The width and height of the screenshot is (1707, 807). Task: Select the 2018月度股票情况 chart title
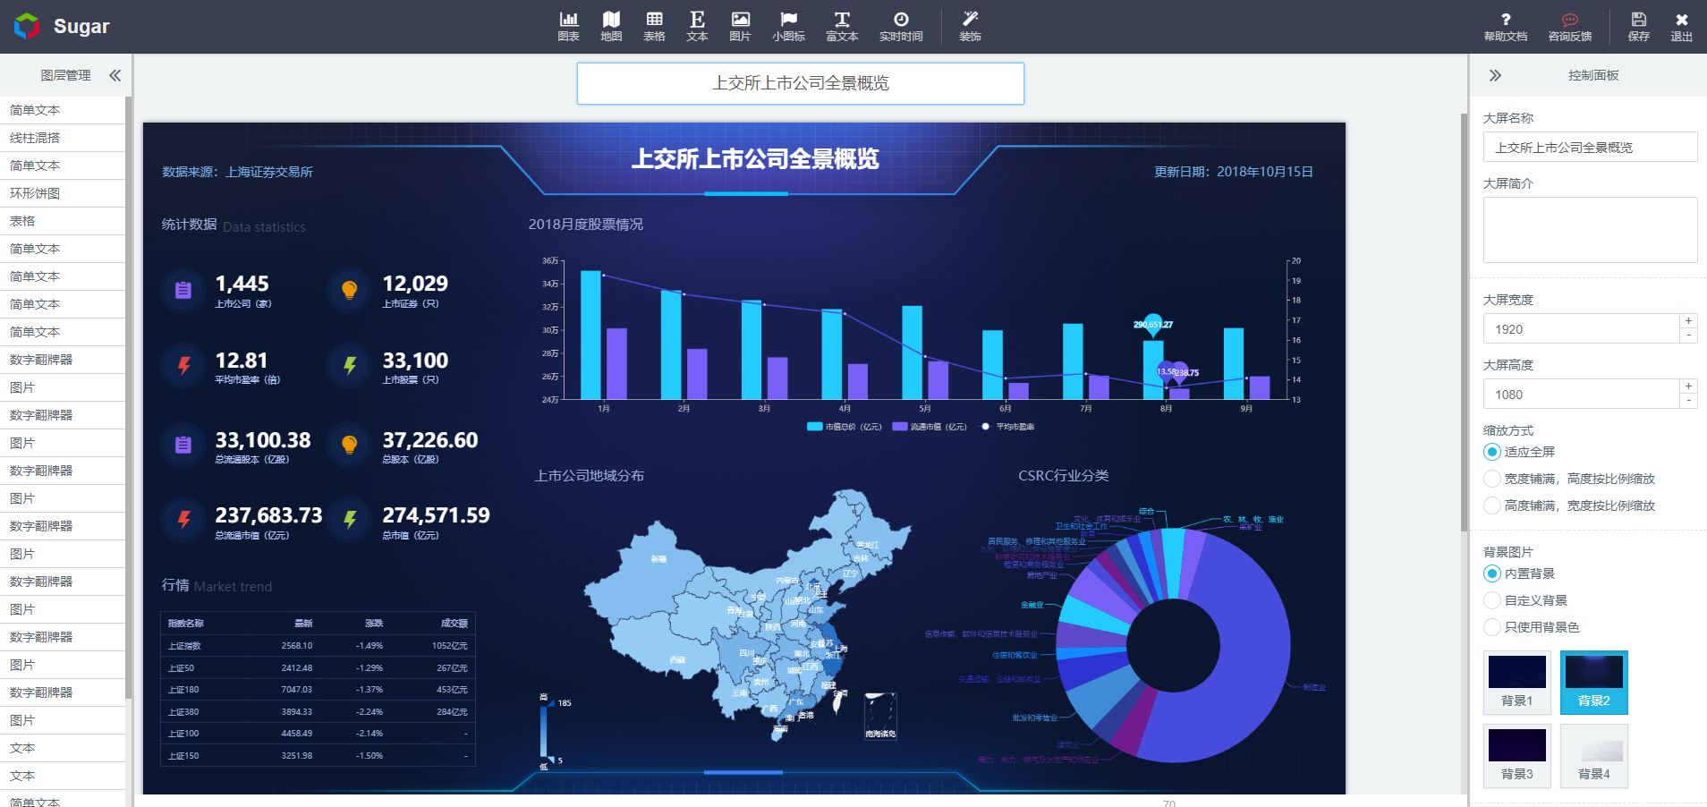click(x=585, y=225)
